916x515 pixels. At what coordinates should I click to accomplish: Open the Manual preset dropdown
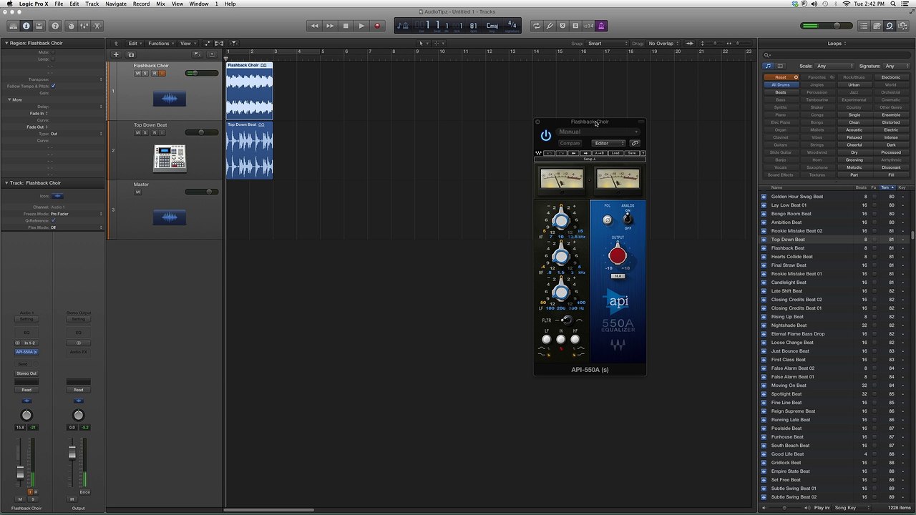pos(598,132)
